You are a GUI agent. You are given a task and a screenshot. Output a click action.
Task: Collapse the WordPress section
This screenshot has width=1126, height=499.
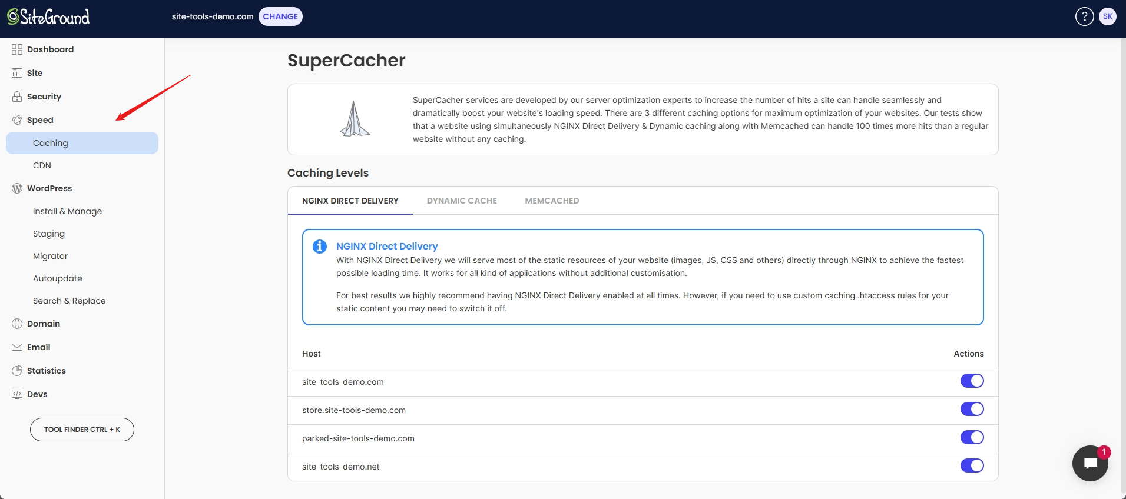pyautogui.click(x=82, y=188)
